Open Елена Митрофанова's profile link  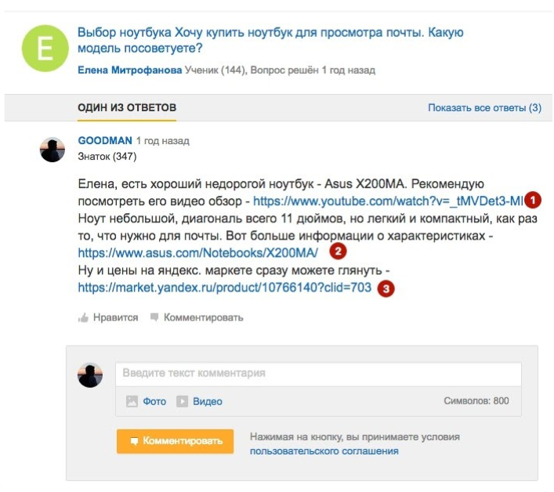tap(129, 71)
